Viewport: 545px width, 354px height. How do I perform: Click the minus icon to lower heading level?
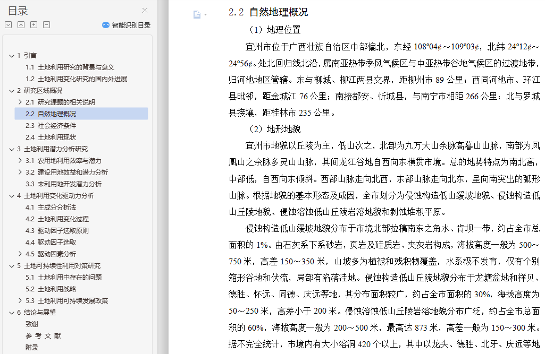[46, 24]
